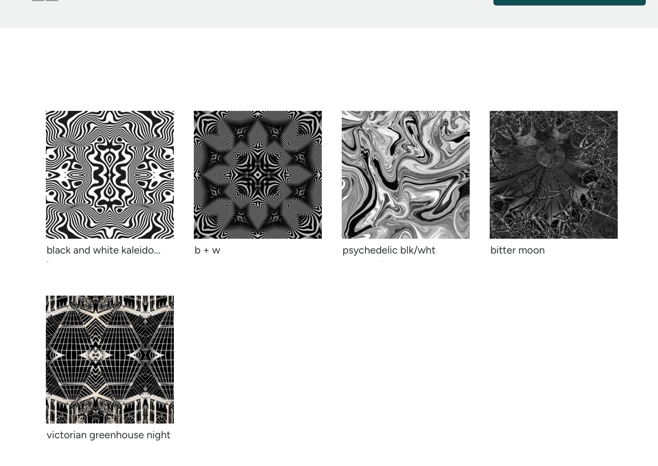Select the swirled liquid marble image
This screenshot has height=466, width=658.
(406, 175)
